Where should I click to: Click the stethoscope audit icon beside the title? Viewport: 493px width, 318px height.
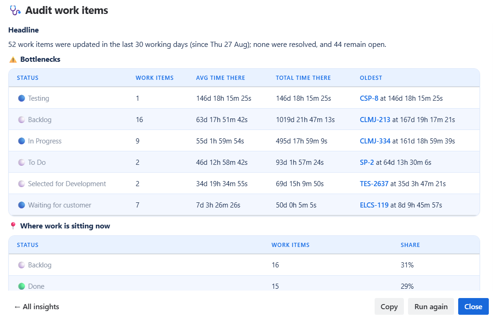[15, 10]
